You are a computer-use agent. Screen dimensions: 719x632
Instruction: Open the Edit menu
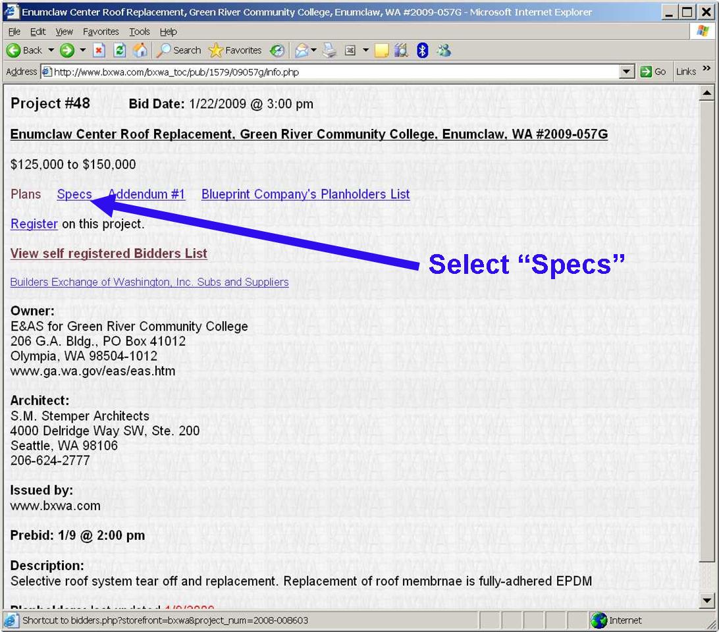coord(38,32)
